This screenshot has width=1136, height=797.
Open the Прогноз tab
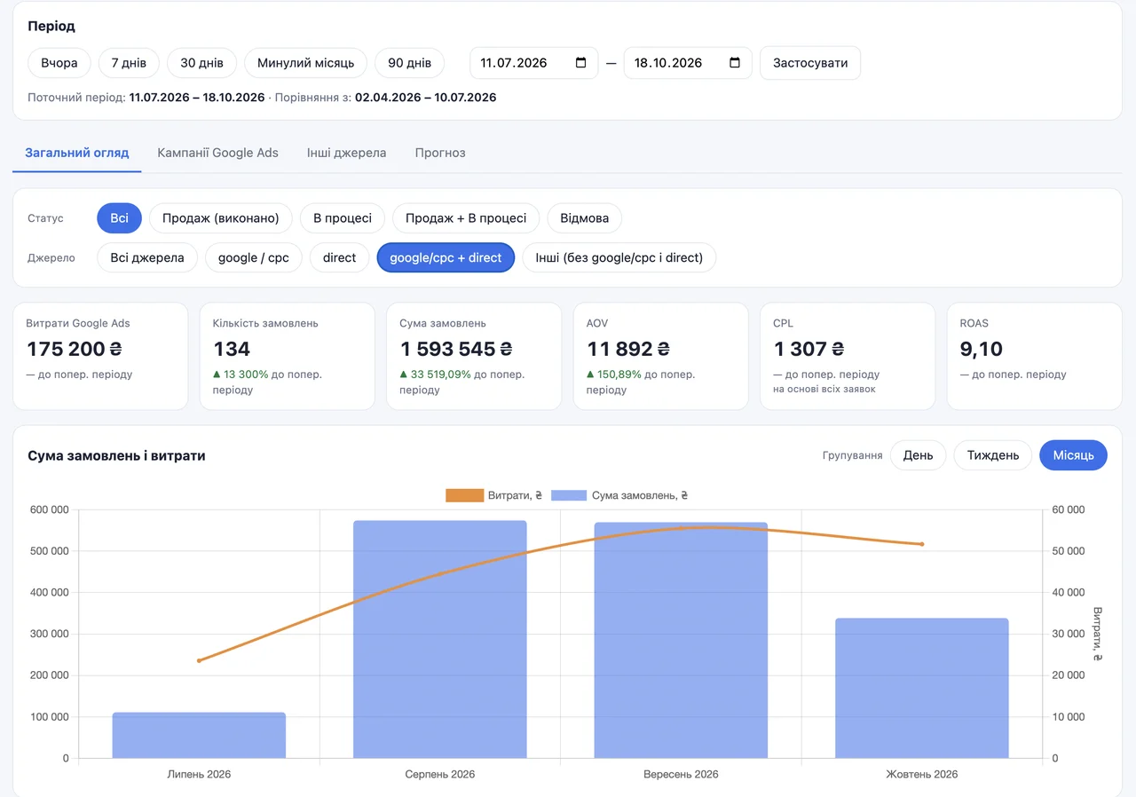point(440,153)
